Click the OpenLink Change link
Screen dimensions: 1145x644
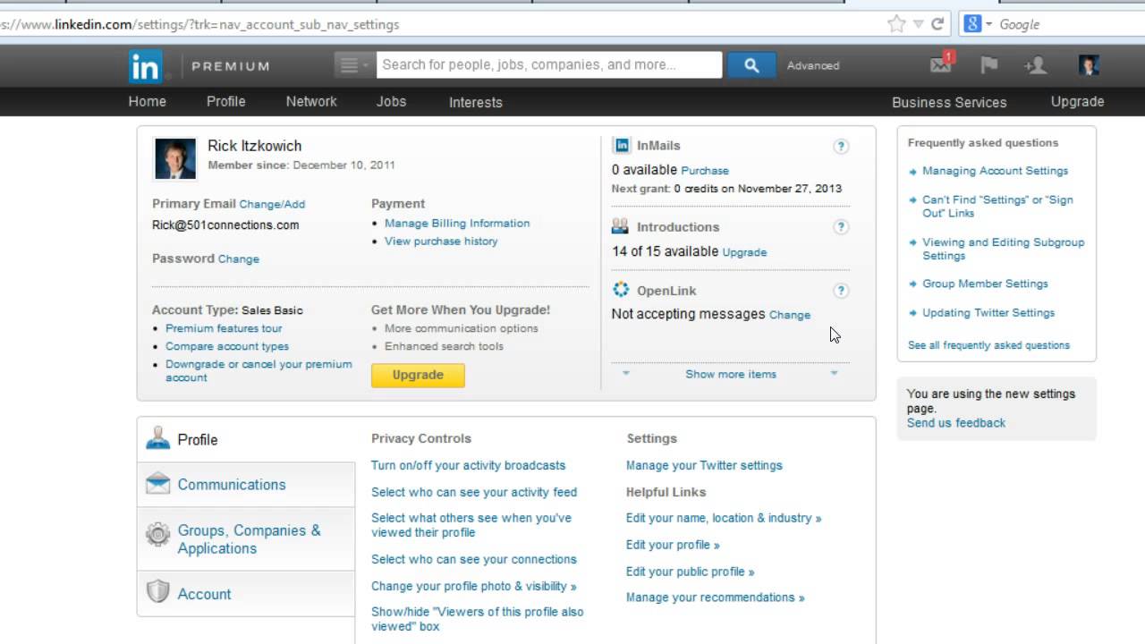click(x=790, y=315)
